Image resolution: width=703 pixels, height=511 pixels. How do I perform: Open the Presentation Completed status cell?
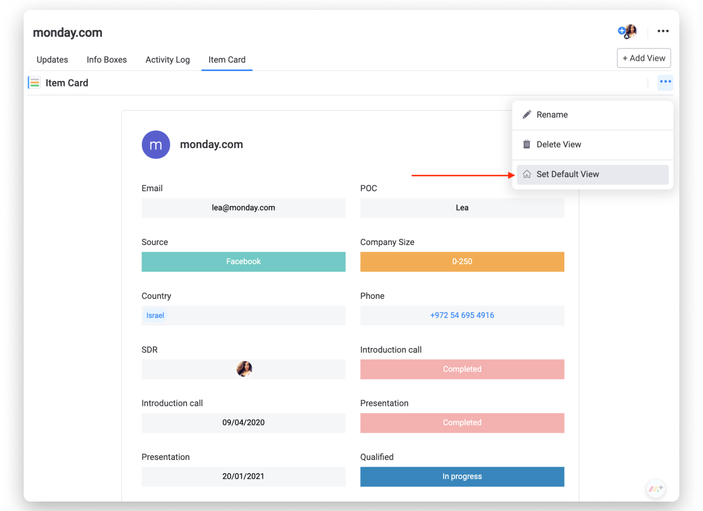pos(462,423)
